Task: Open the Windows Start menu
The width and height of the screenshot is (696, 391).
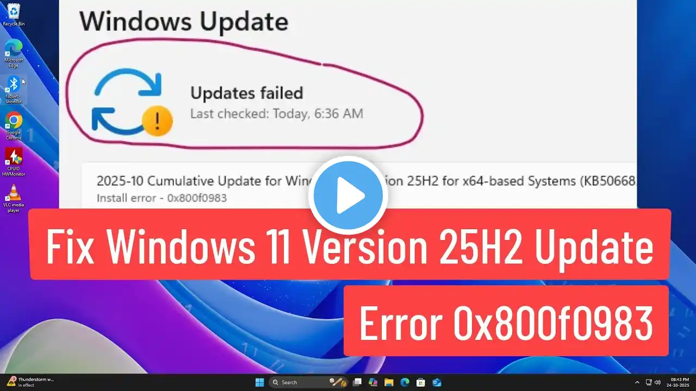Action: (260, 382)
